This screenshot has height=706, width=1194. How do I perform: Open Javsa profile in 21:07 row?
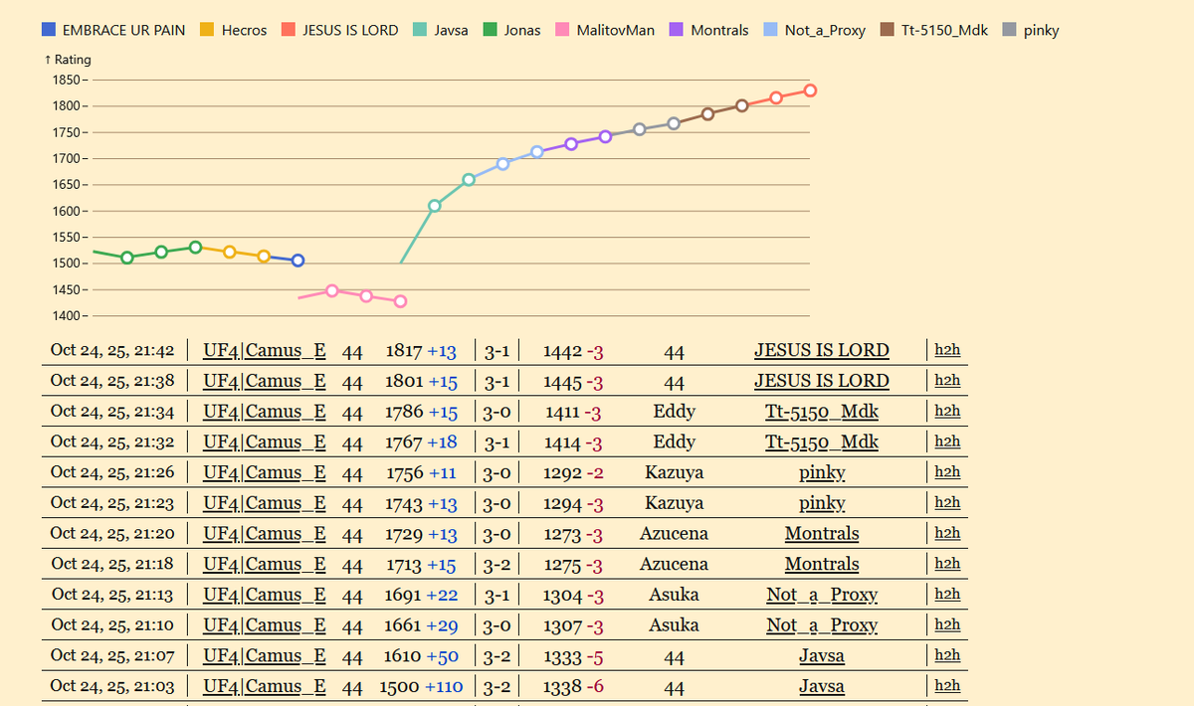click(x=822, y=656)
